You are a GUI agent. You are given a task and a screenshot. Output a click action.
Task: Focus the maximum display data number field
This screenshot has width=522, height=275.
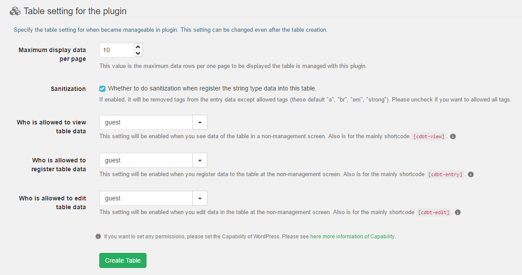pos(116,50)
